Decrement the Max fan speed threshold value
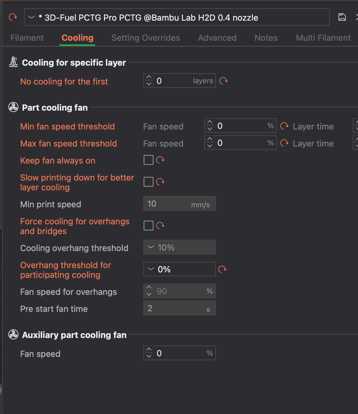This screenshot has height=414, width=358. click(210, 146)
